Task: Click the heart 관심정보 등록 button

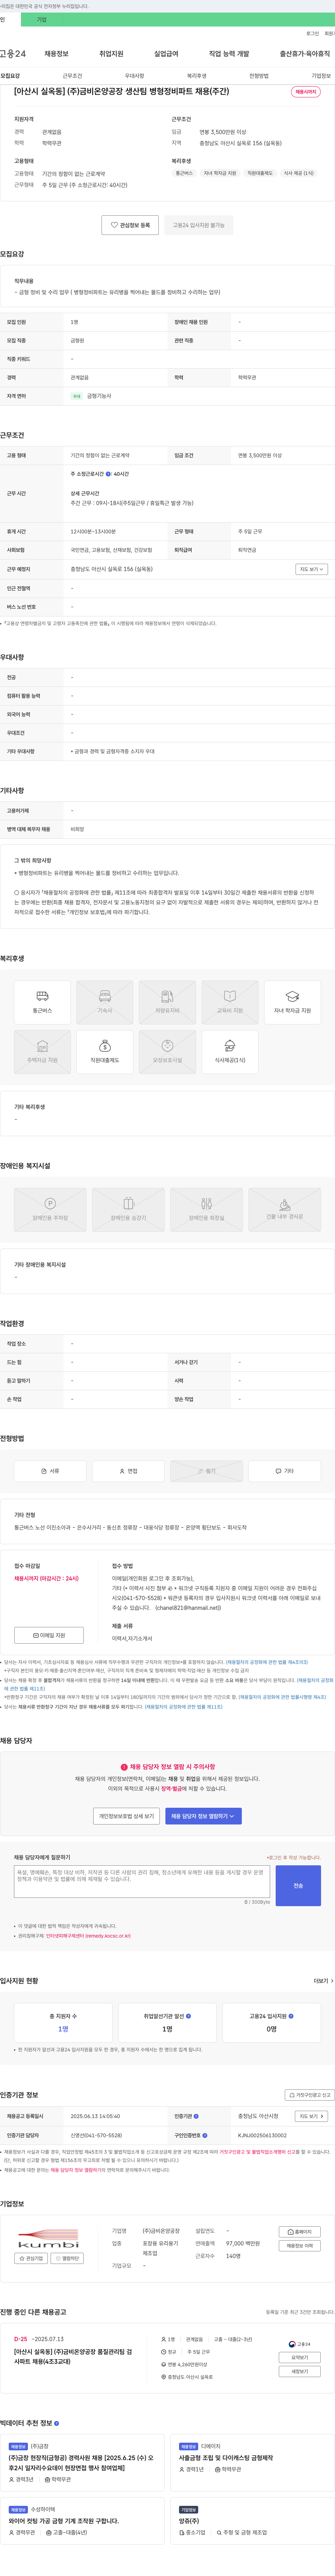Action: point(130,225)
